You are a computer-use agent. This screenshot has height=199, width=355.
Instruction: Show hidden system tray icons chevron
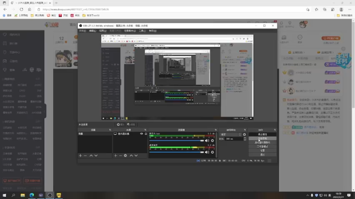(x=308, y=195)
